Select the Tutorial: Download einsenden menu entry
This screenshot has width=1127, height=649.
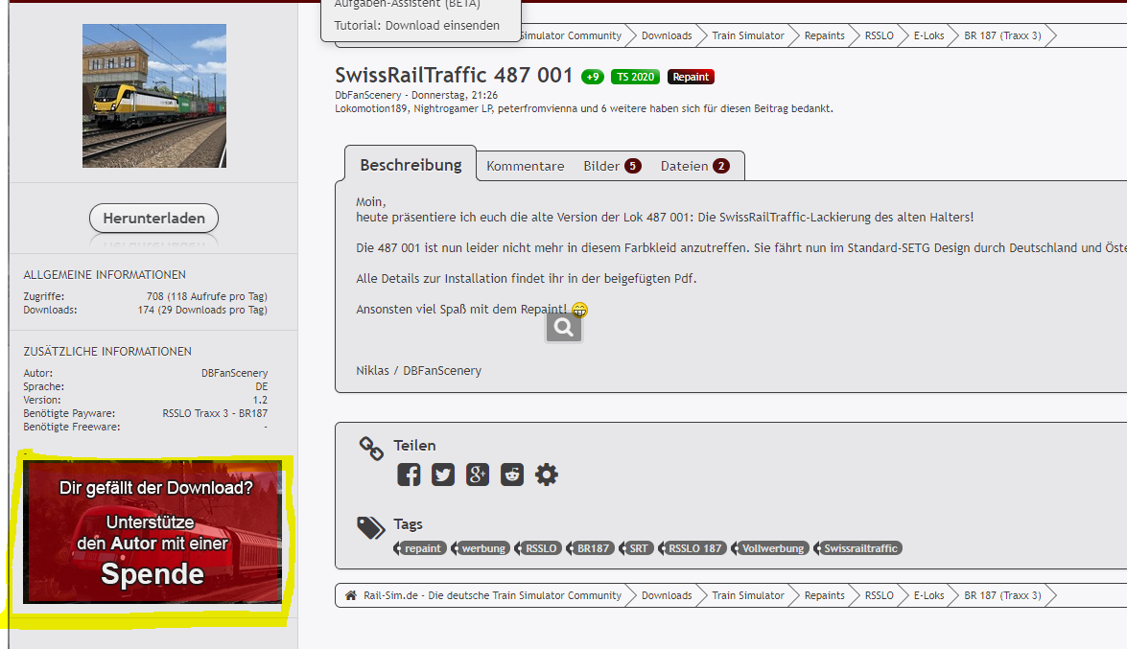[417, 25]
